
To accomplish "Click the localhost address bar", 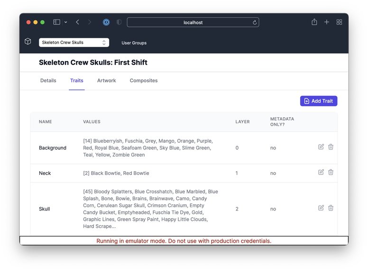I will tap(193, 22).
